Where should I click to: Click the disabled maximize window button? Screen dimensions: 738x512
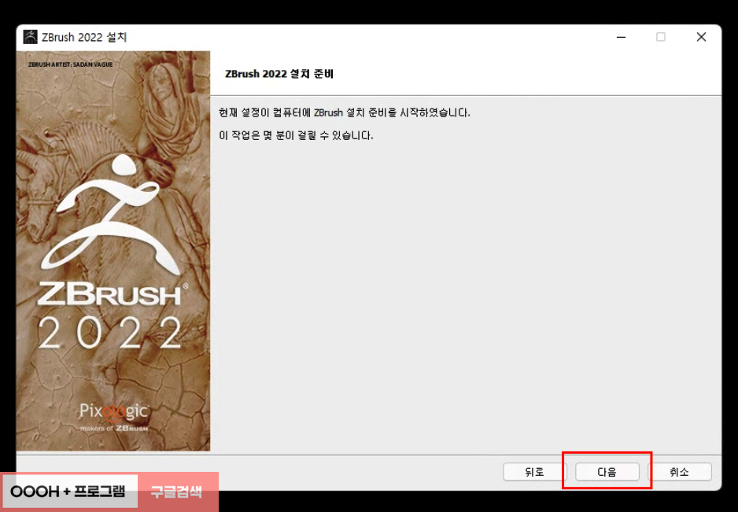coord(661,37)
